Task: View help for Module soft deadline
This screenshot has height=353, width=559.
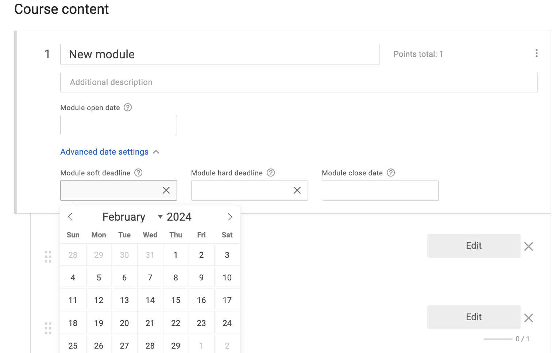Action: click(138, 172)
